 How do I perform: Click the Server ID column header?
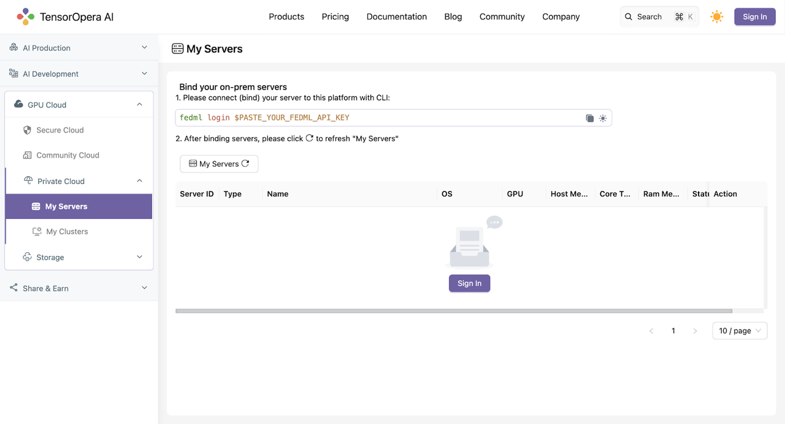197,194
